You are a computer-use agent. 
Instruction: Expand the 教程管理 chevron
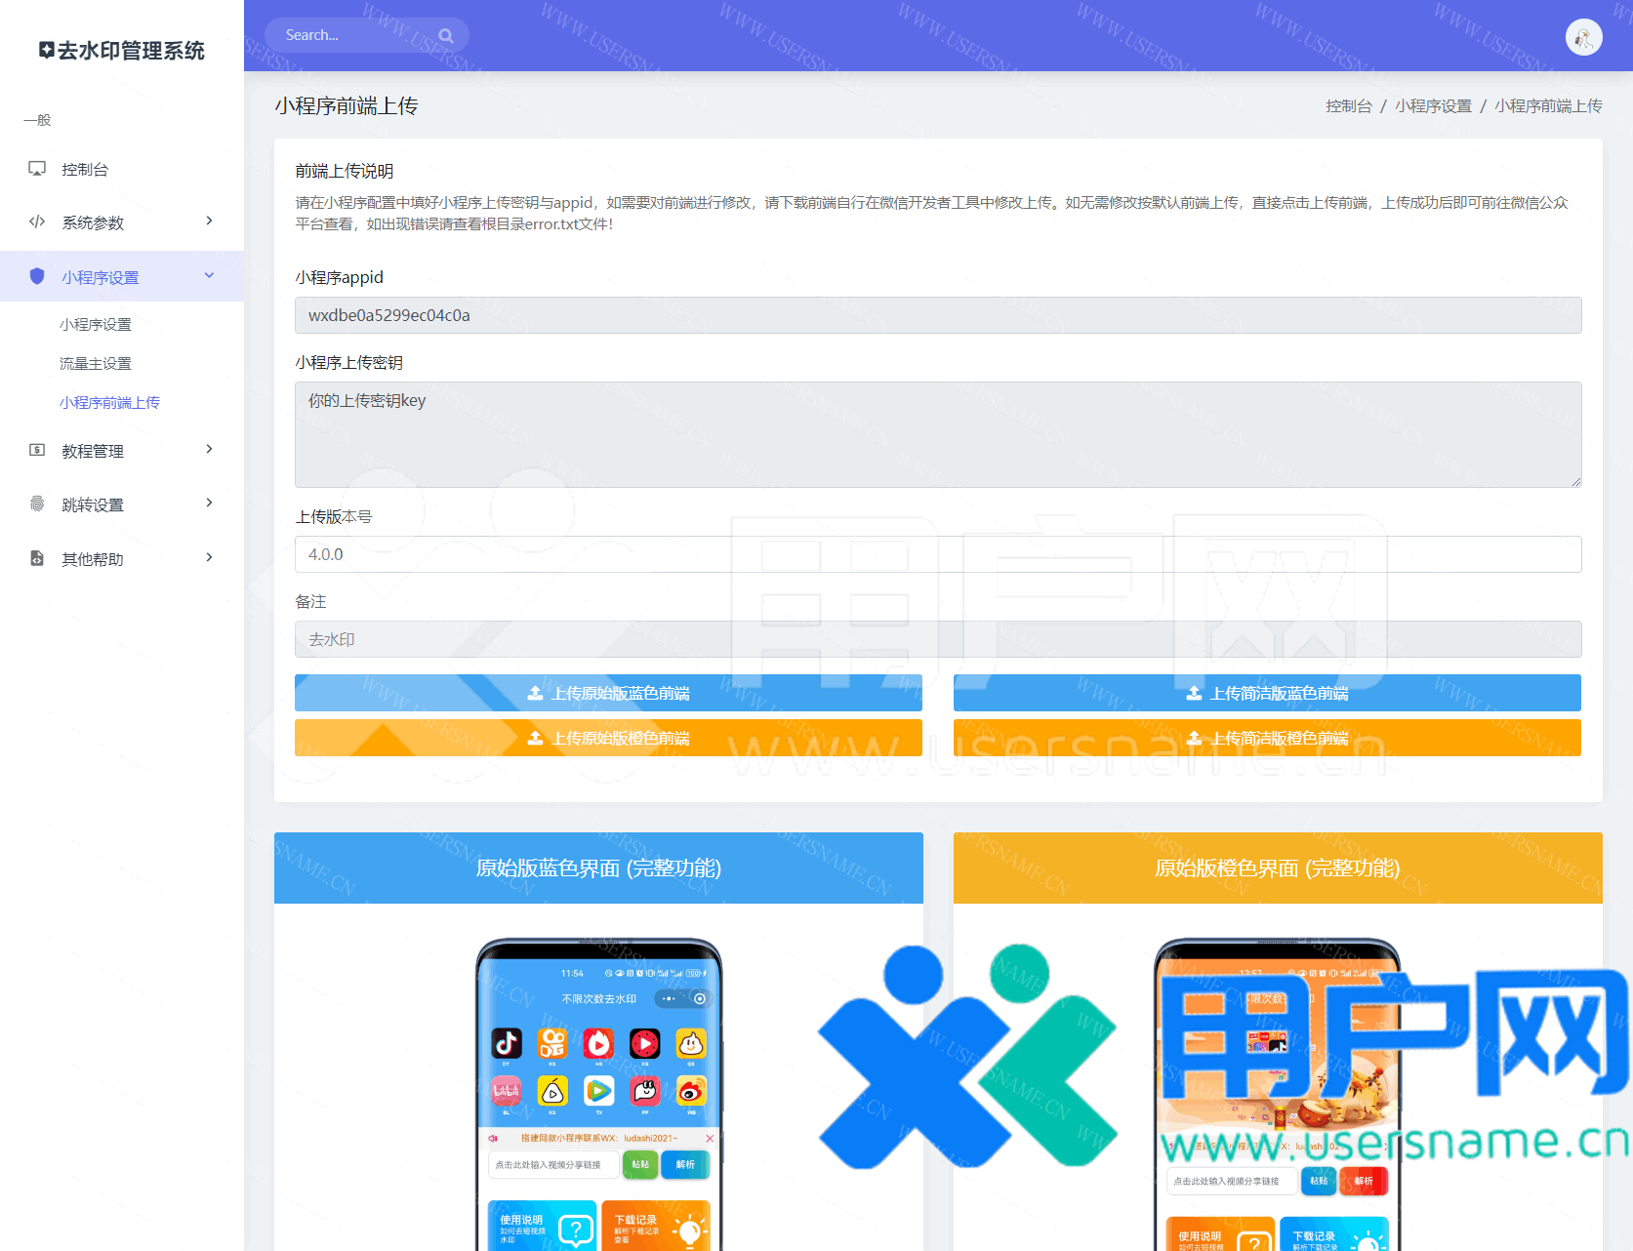click(209, 450)
